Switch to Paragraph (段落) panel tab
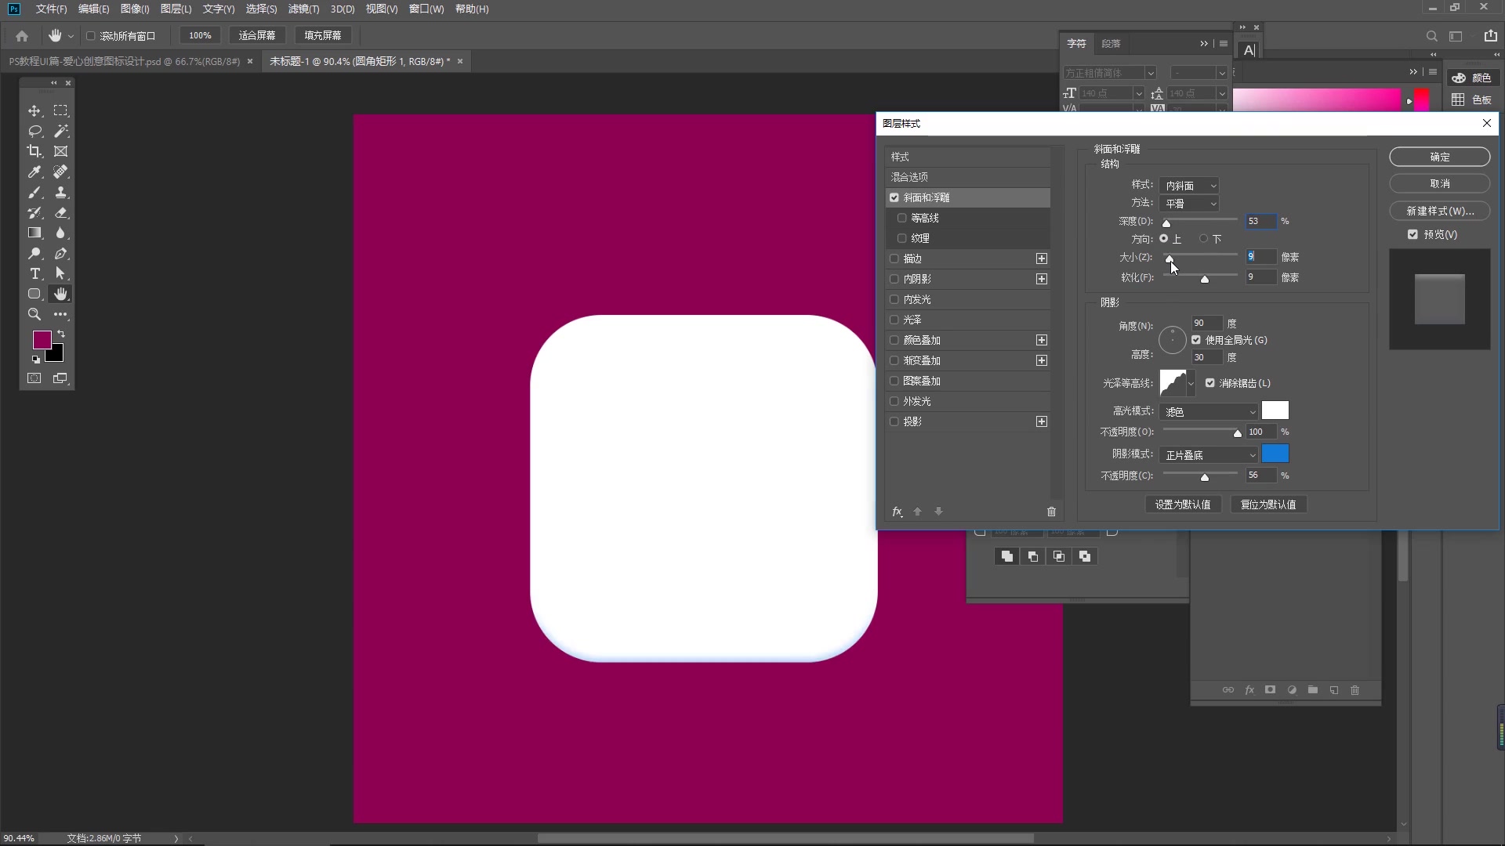This screenshot has height=846, width=1505. click(1111, 44)
